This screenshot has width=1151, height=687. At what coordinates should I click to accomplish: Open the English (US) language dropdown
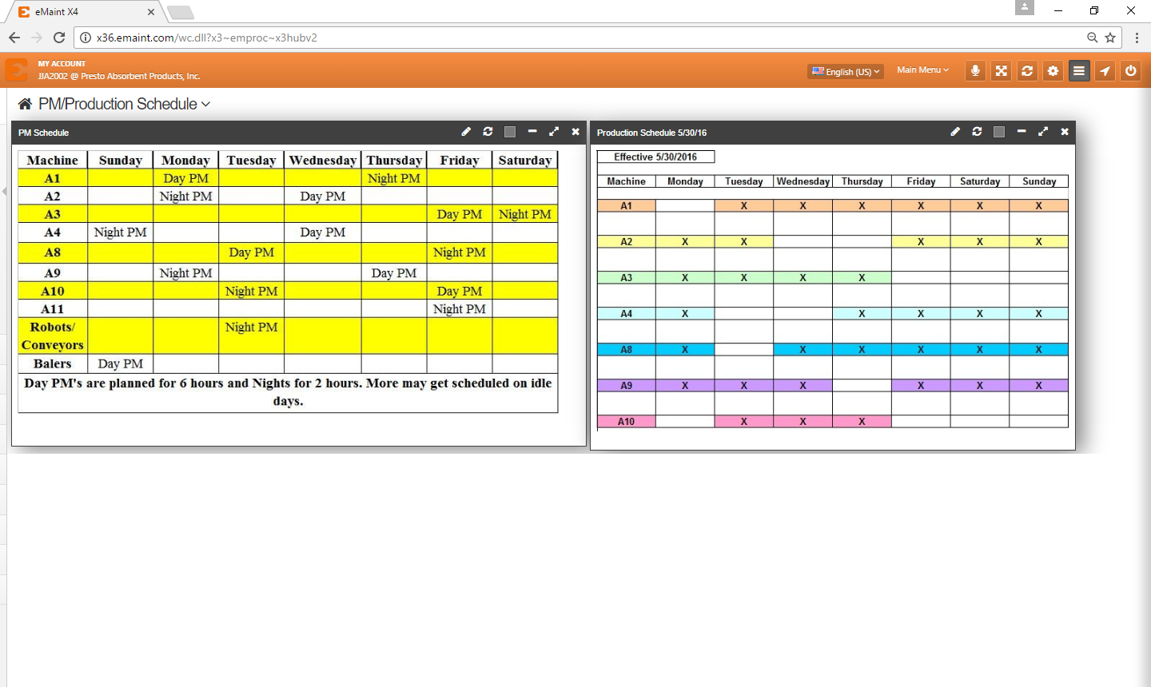[x=846, y=72]
